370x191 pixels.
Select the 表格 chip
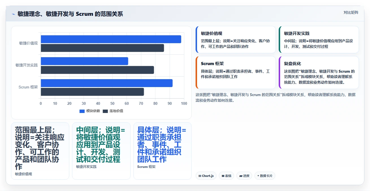(x=226, y=176)
